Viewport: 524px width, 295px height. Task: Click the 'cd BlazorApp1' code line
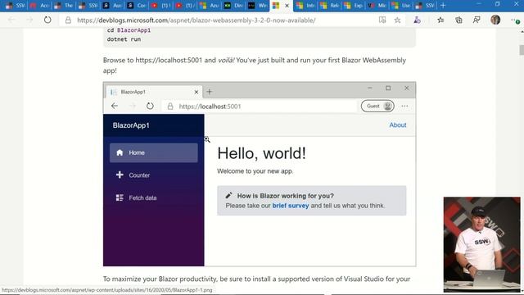click(x=129, y=30)
